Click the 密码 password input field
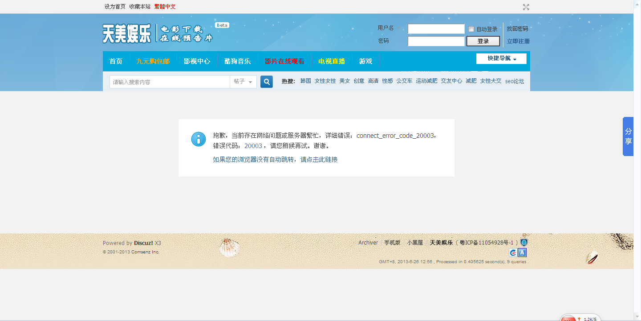 point(436,41)
